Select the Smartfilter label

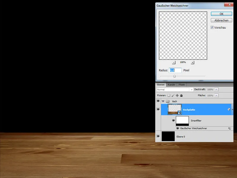coord(196,121)
